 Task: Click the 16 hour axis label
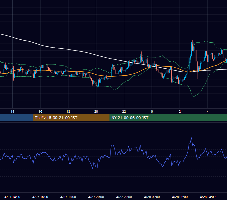pos(40,112)
